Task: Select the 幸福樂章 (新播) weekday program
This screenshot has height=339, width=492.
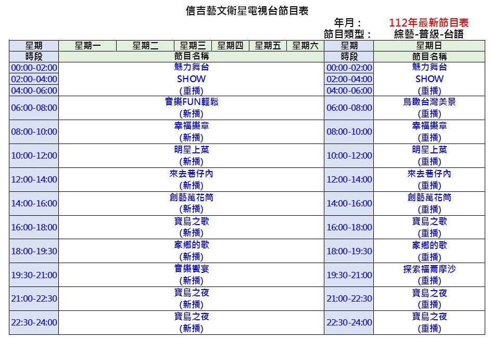Action: coord(192,132)
